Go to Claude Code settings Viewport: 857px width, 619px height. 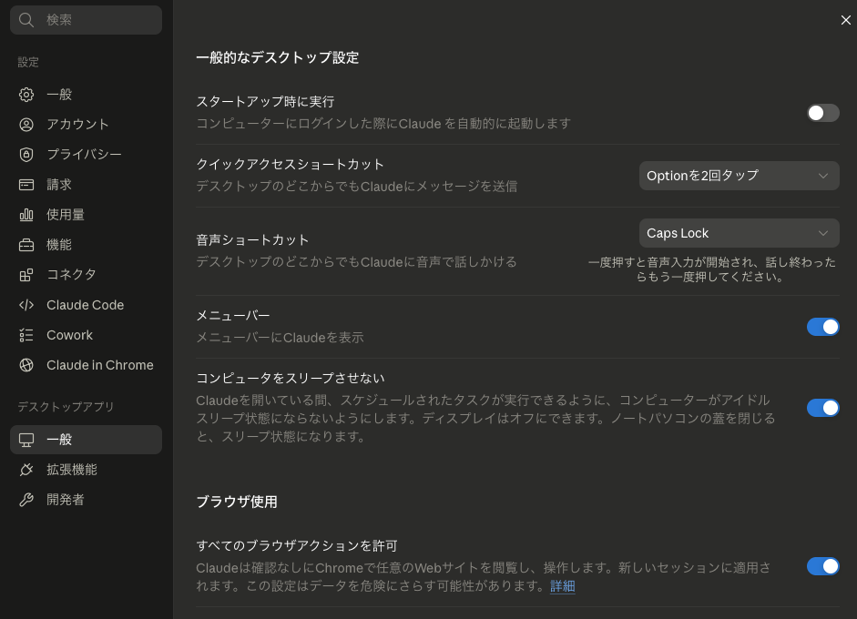[86, 305]
